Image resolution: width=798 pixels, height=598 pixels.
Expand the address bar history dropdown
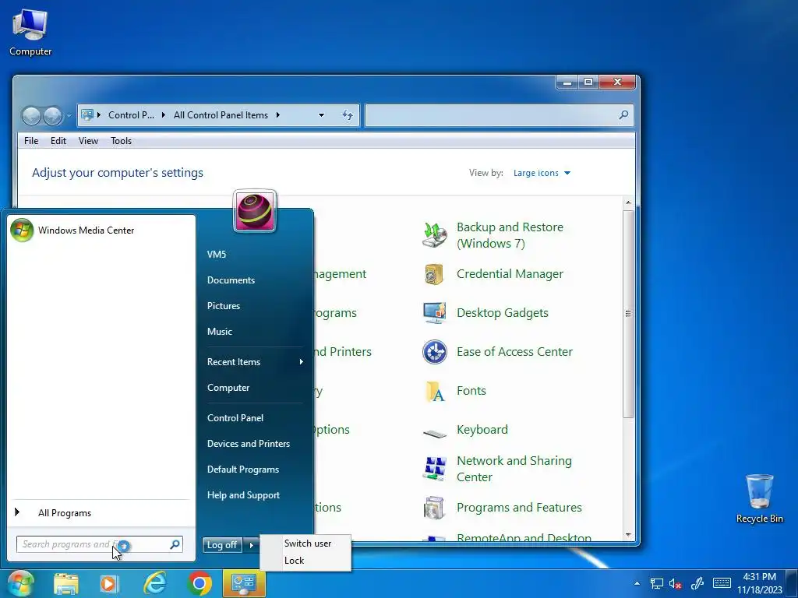point(321,115)
